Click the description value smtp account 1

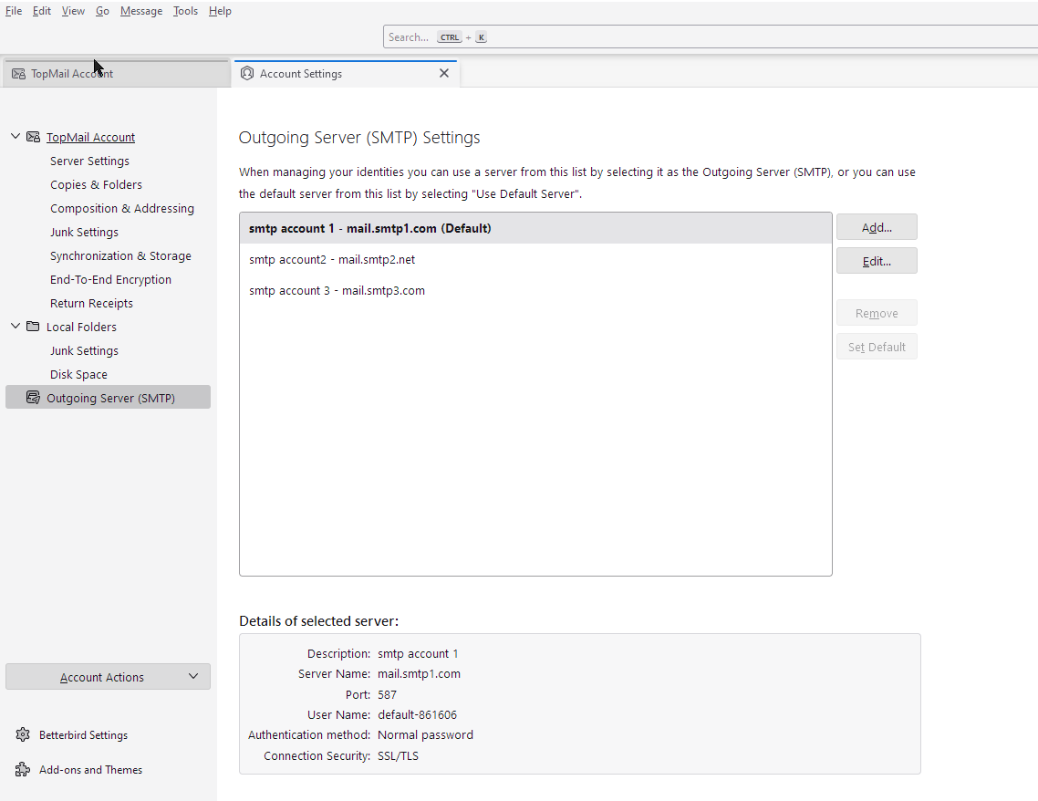[418, 653]
